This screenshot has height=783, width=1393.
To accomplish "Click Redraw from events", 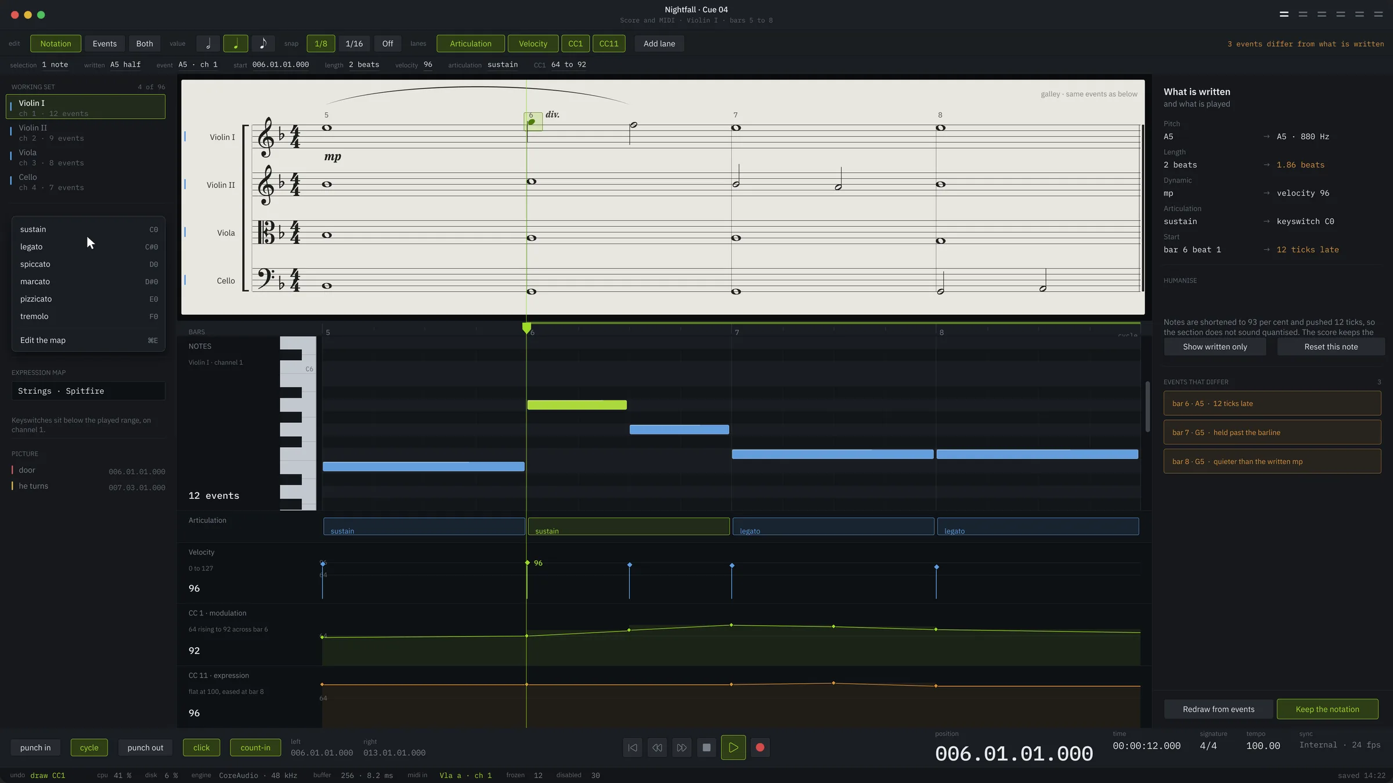I will click(x=1218, y=709).
